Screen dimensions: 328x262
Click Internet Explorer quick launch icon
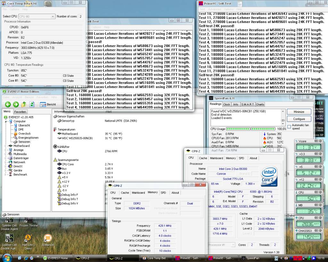(26, 258)
